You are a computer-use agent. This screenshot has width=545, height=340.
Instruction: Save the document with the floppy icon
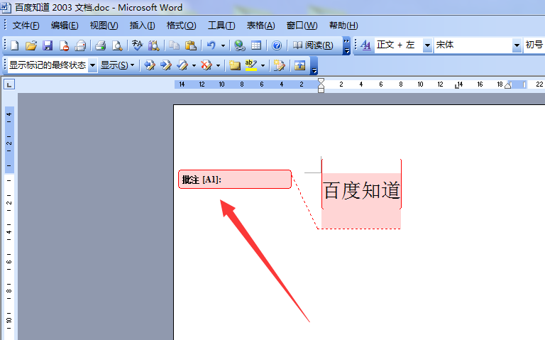click(x=48, y=45)
